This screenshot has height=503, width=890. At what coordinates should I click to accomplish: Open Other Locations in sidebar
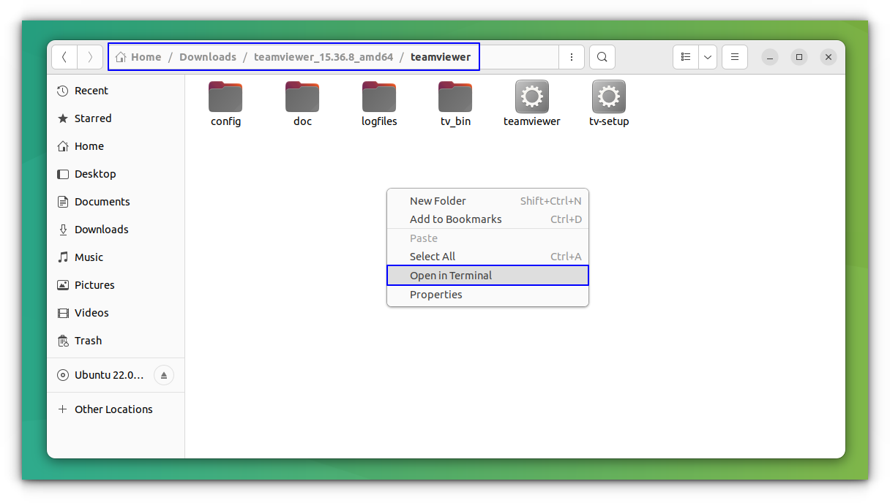(116, 409)
